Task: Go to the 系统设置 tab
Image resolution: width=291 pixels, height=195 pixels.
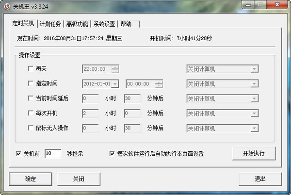Action: tap(104, 24)
